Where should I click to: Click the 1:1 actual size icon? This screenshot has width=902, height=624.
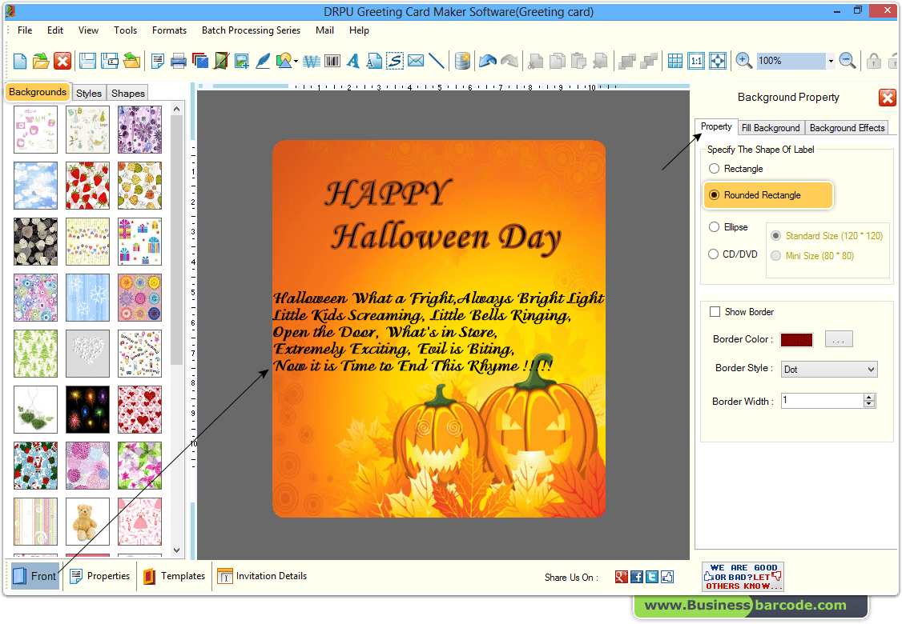(696, 61)
